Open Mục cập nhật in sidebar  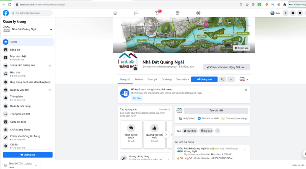tap(28, 58)
